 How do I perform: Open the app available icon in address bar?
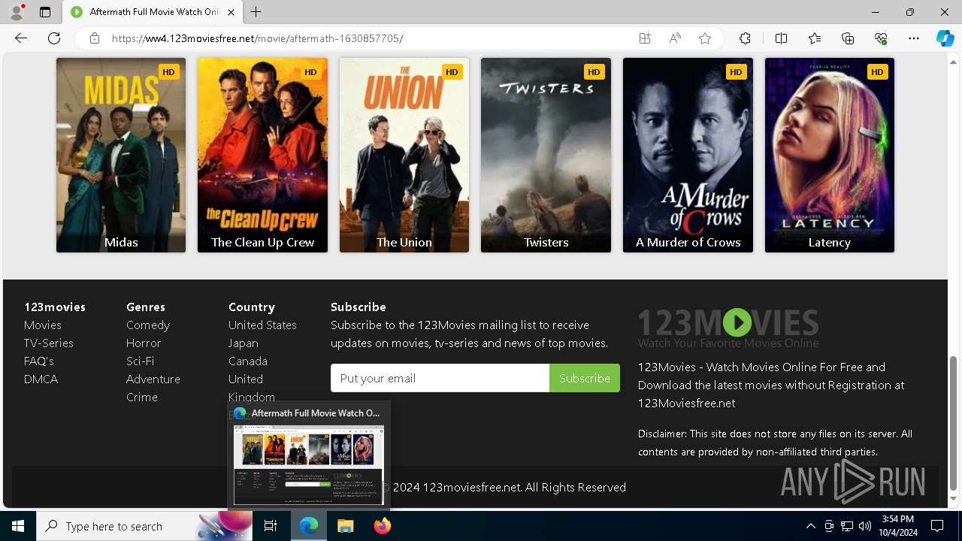point(645,38)
